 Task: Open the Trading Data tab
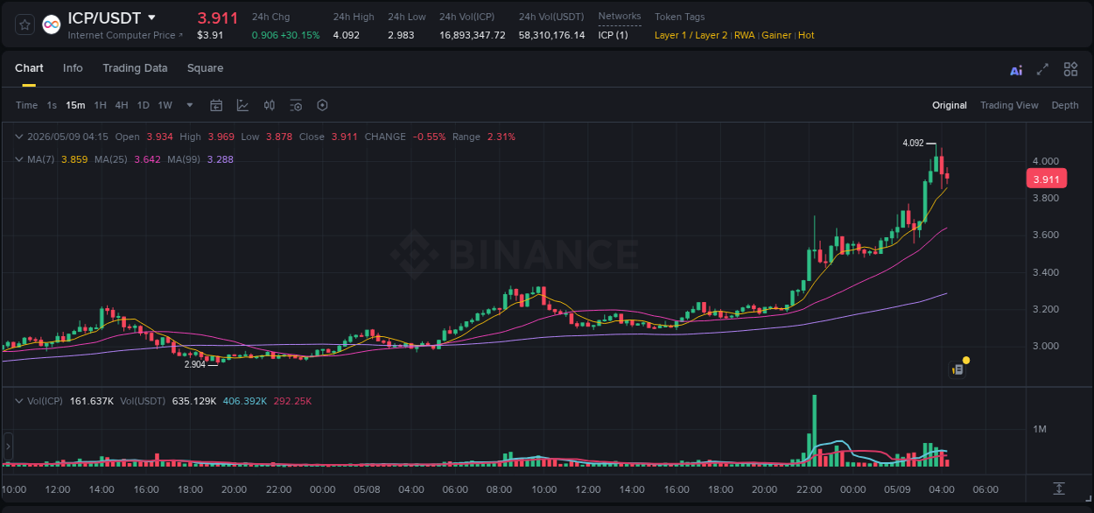coord(135,68)
